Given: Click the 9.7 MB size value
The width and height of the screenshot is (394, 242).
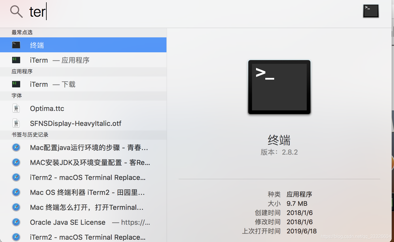Looking at the screenshot, I should [x=297, y=203].
